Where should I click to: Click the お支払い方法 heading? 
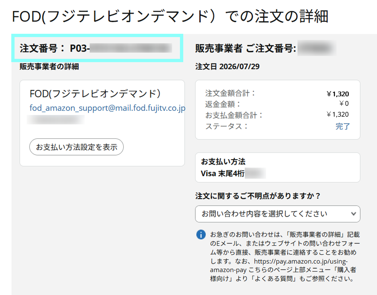tap(223, 161)
